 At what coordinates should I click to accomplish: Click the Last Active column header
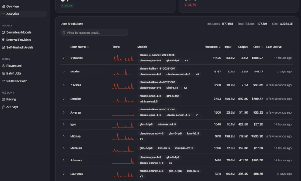click(274, 47)
